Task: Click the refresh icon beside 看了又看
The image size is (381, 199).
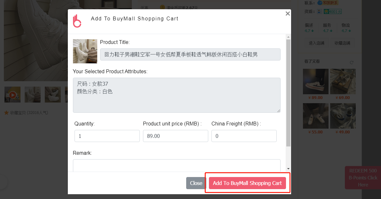Action: 351,62
